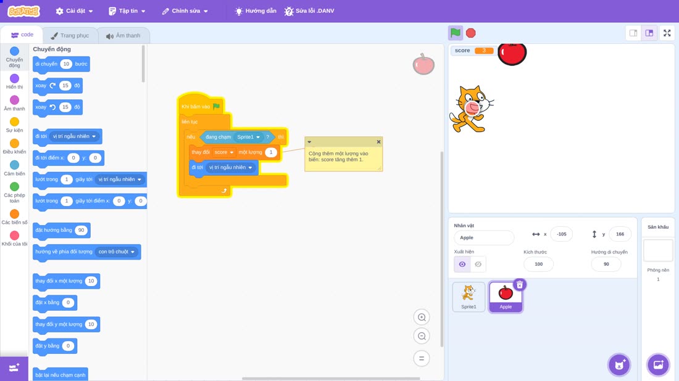Switch to the Trang phục tab
The image size is (679, 381).
(x=70, y=36)
